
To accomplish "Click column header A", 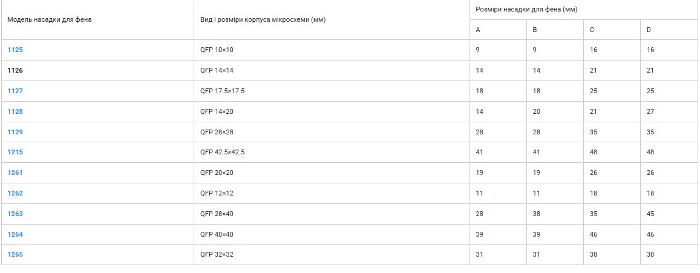I will coord(478,30).
